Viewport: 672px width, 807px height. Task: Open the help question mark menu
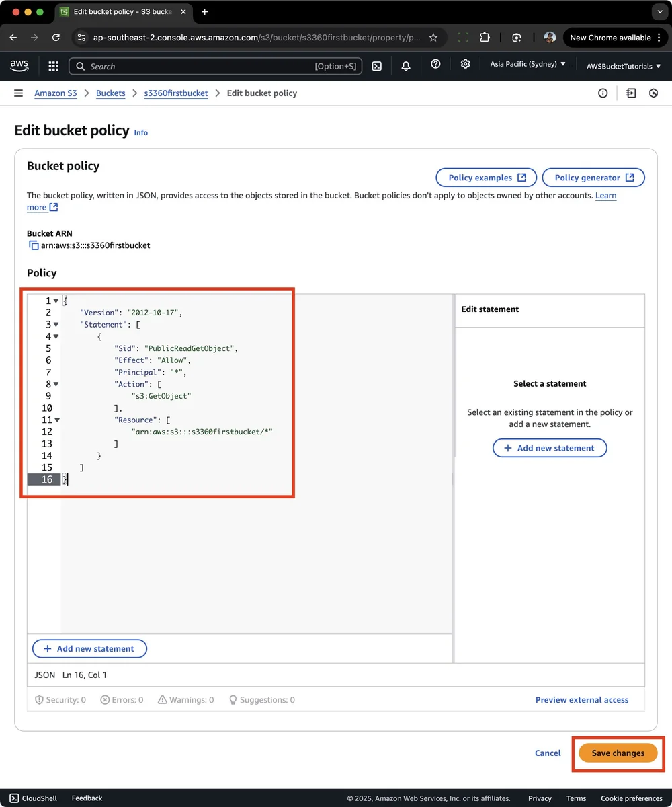point(435,64)
